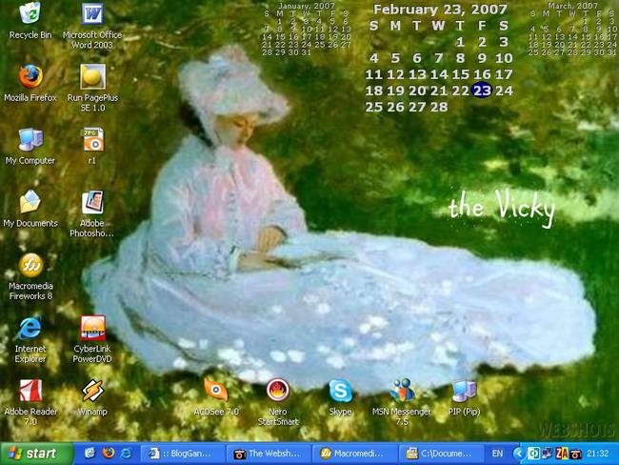Open ZoneAlarm ZA tray icon
Image resolution: width=619 pixels, height=465 pixels.
coord(561,454)
